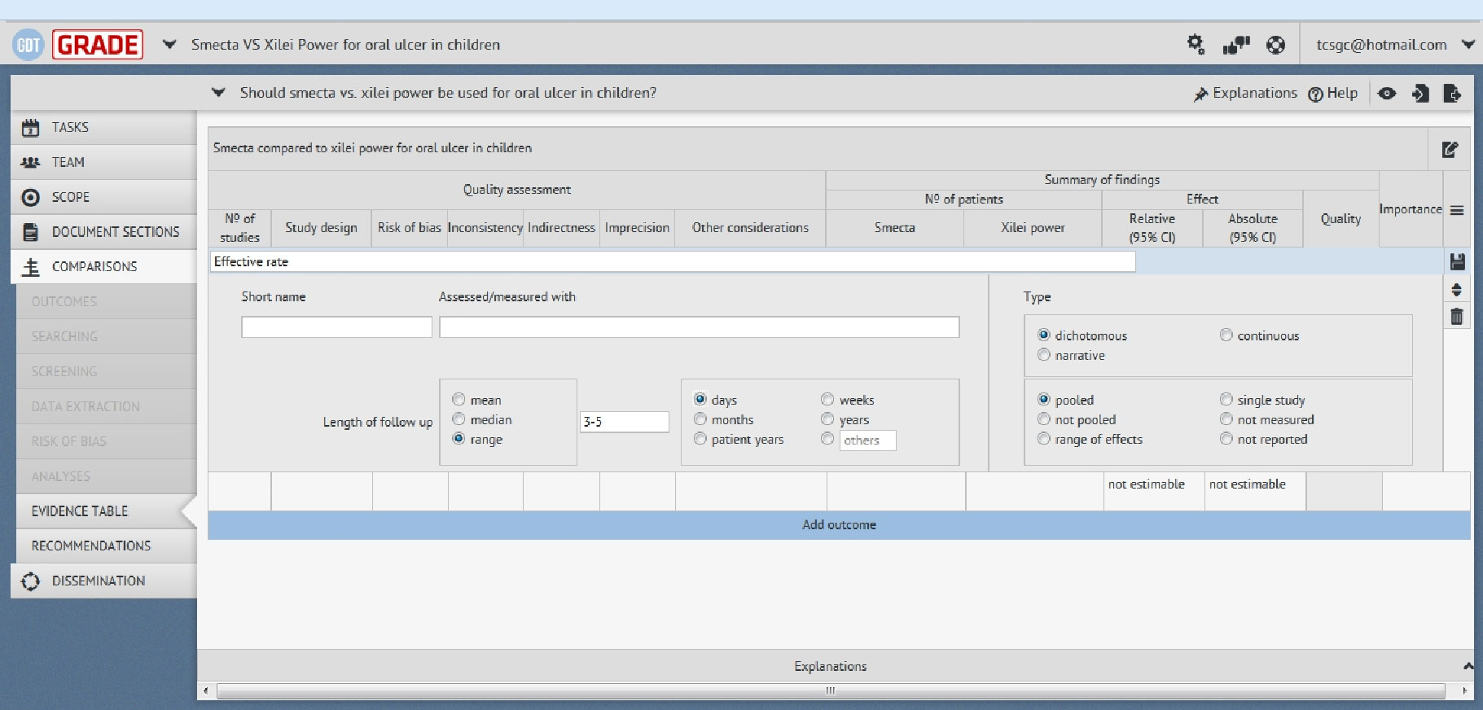
Task: Click the horizontal scrollbar thumb
Action: click(x=831, y=691)
